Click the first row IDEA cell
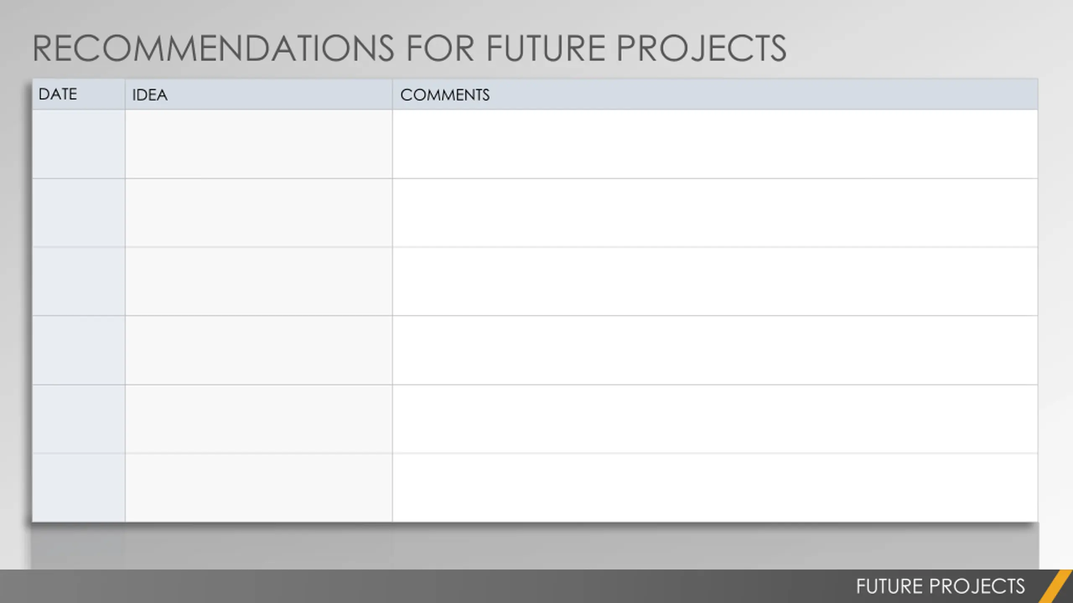1073x603 pixels. pyautogui.click(x=259, y=144)
